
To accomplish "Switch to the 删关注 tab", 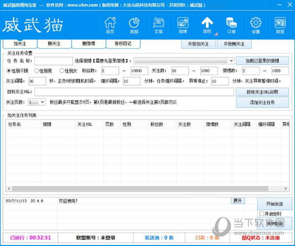I will pyautogui.click(x=54, y=44).
